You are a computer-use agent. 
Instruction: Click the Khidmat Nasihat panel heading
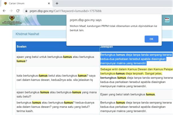pos(27,34)
